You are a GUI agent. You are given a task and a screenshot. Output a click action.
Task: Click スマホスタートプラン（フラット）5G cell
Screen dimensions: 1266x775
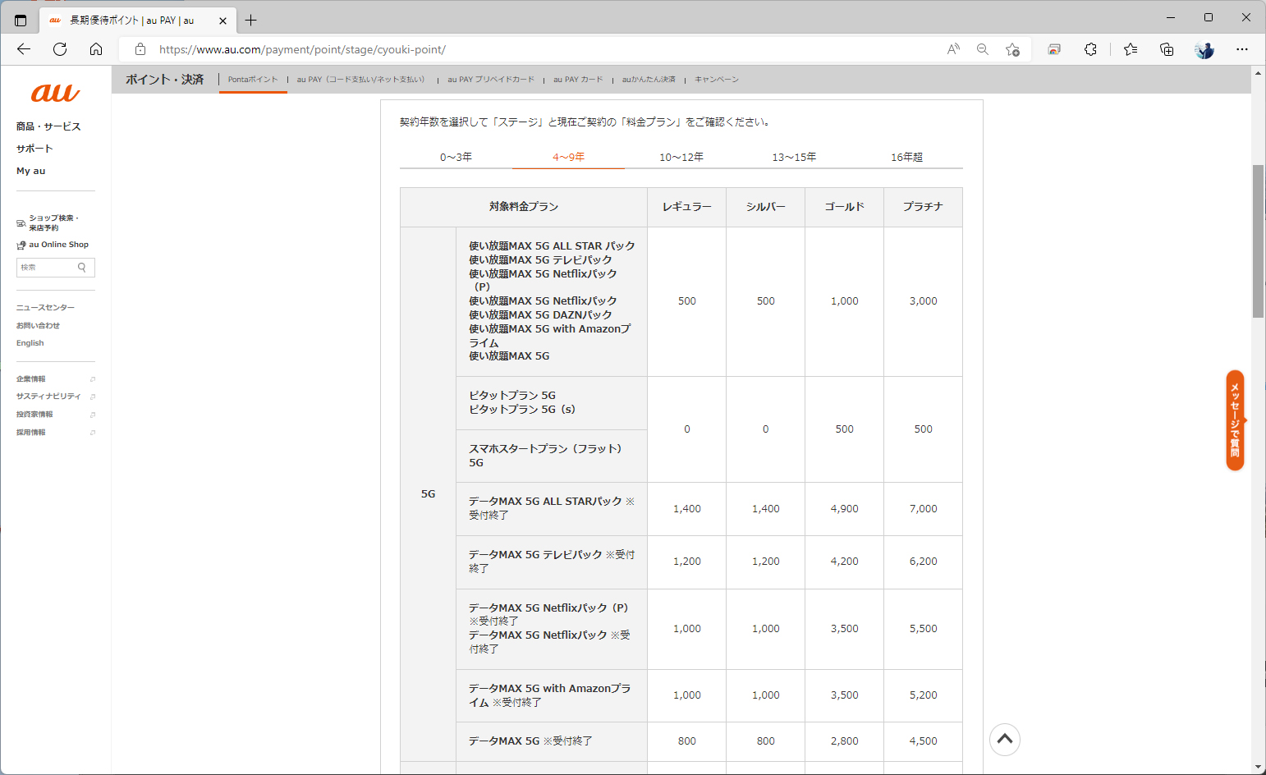pyautogui.click(x=552, y=456)
